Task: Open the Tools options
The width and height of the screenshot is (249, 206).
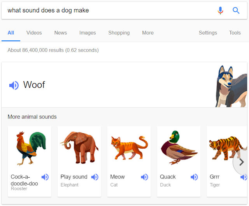Action: point(235,33)
